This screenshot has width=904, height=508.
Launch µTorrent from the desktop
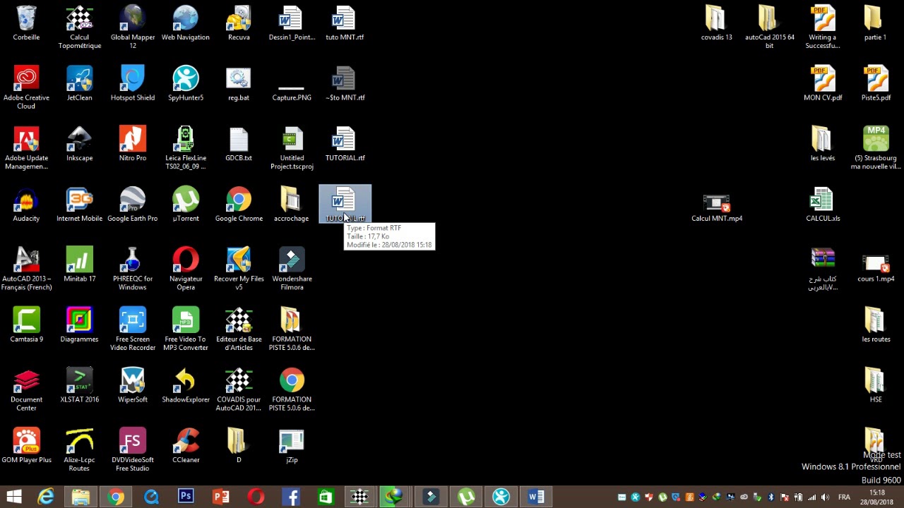pyautogui.click(x=186, y=204)
